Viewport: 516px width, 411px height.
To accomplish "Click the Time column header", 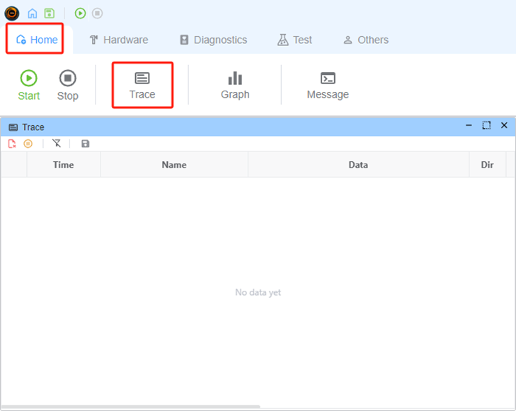I will 64,165.
